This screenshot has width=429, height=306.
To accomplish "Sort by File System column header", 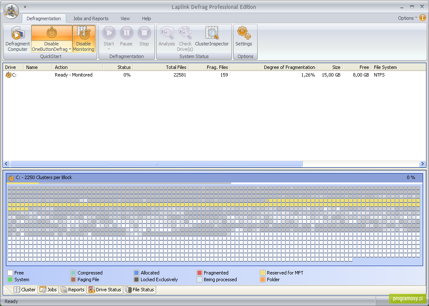I will click(x=398, y=67).
